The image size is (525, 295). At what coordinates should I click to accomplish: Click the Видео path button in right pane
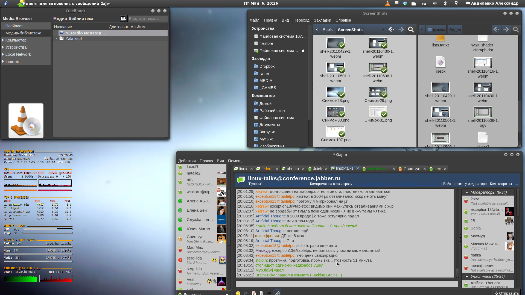pyautogui.click(x=455, y=30)
